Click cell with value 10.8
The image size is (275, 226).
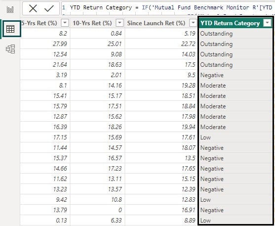[97, 199]
